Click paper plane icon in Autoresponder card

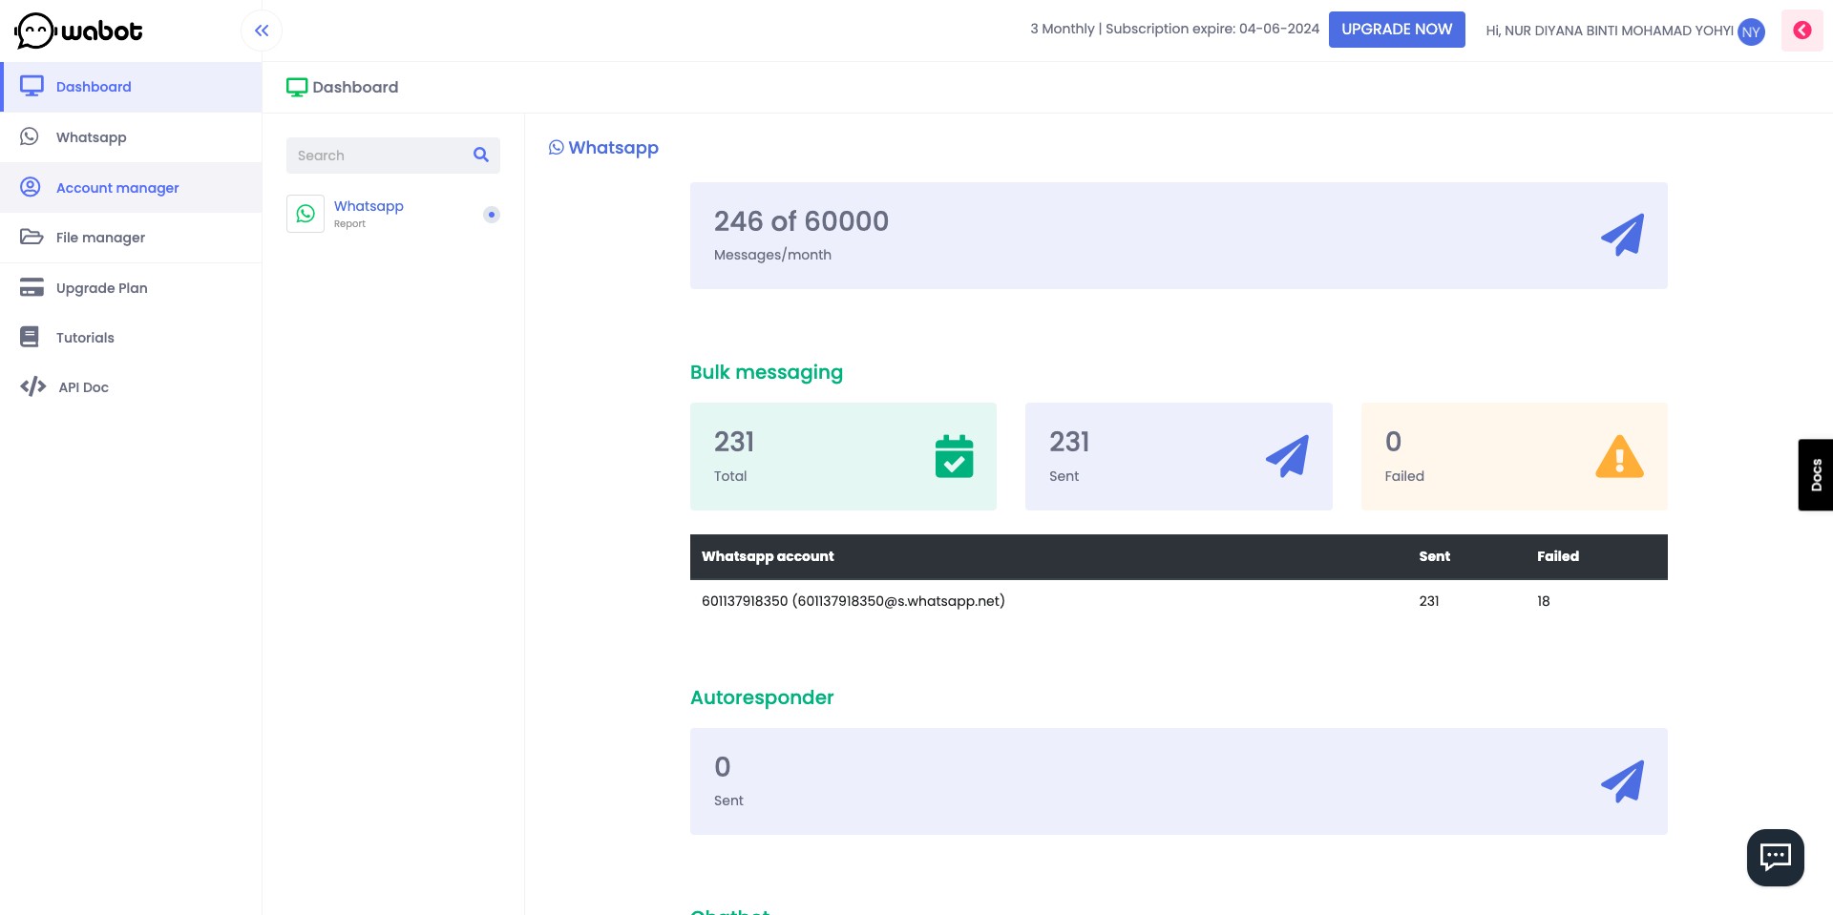[1622, 781]
